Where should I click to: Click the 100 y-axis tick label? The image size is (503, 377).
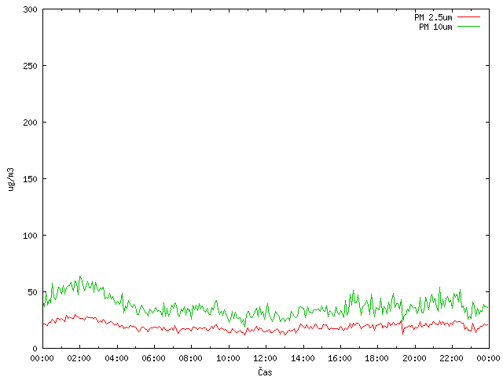[30, 236]
